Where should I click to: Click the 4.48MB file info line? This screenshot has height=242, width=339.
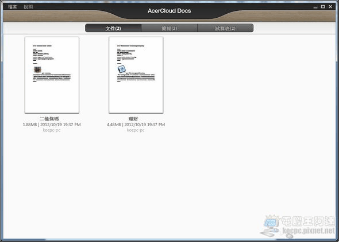pos(136,124)
